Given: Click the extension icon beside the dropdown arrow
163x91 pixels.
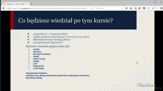Looking at the screenshot, I should [153, 8].
